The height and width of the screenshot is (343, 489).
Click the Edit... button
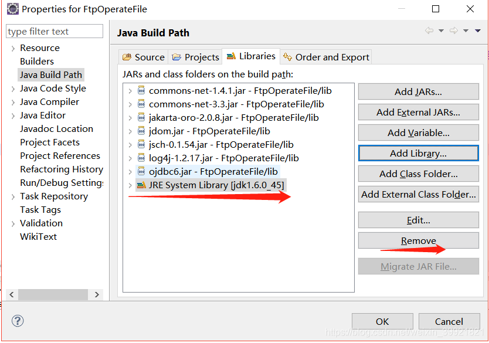point(418,220)
